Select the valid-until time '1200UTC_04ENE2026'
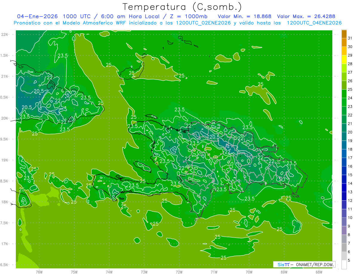The width and height of the screenshot is (358, 276). click(314, 23)
